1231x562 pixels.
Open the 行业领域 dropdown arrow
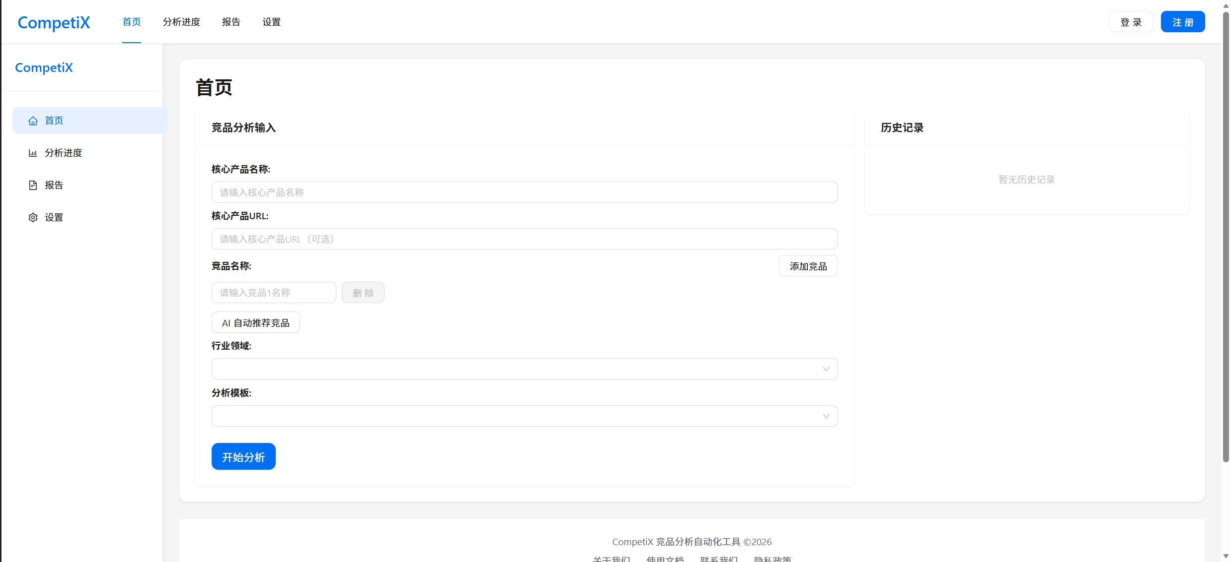tap(826, 369)
